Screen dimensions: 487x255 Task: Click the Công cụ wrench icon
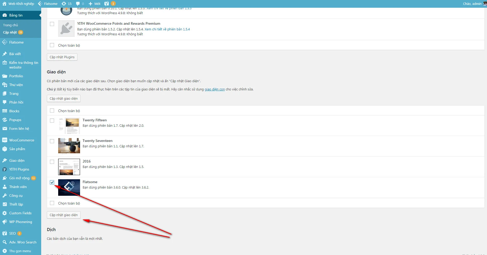pyautogui.click(x=5, y=195)
